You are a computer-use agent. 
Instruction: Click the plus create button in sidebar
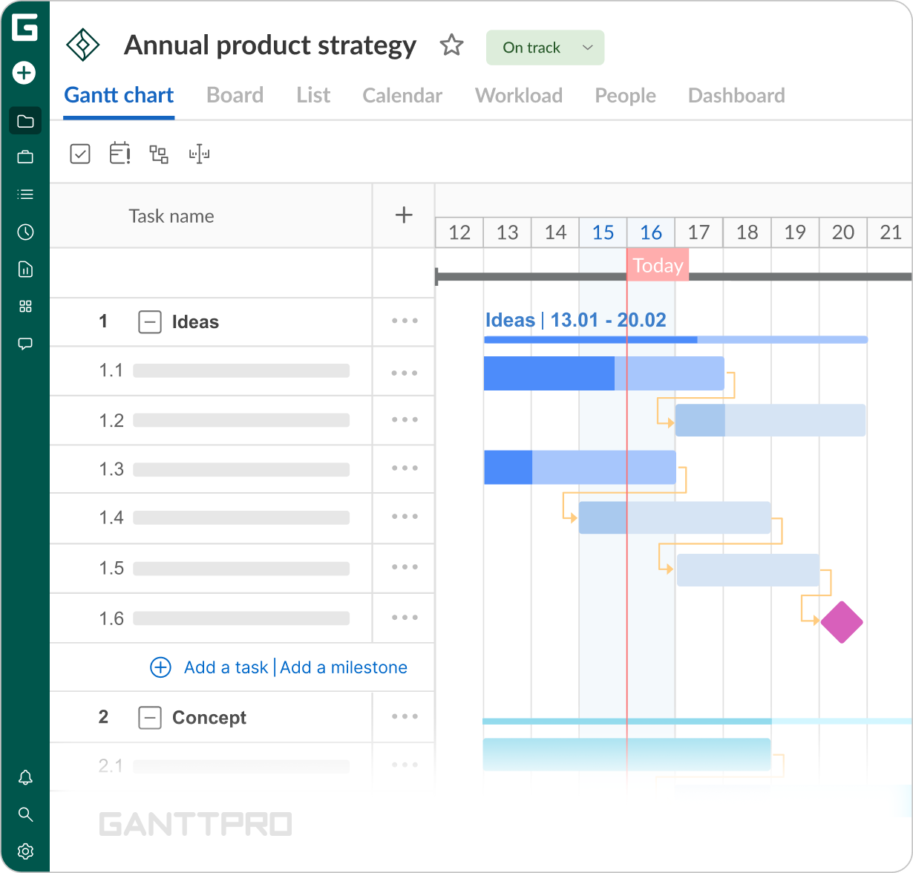pyautogui.click(x=24, y=73)
